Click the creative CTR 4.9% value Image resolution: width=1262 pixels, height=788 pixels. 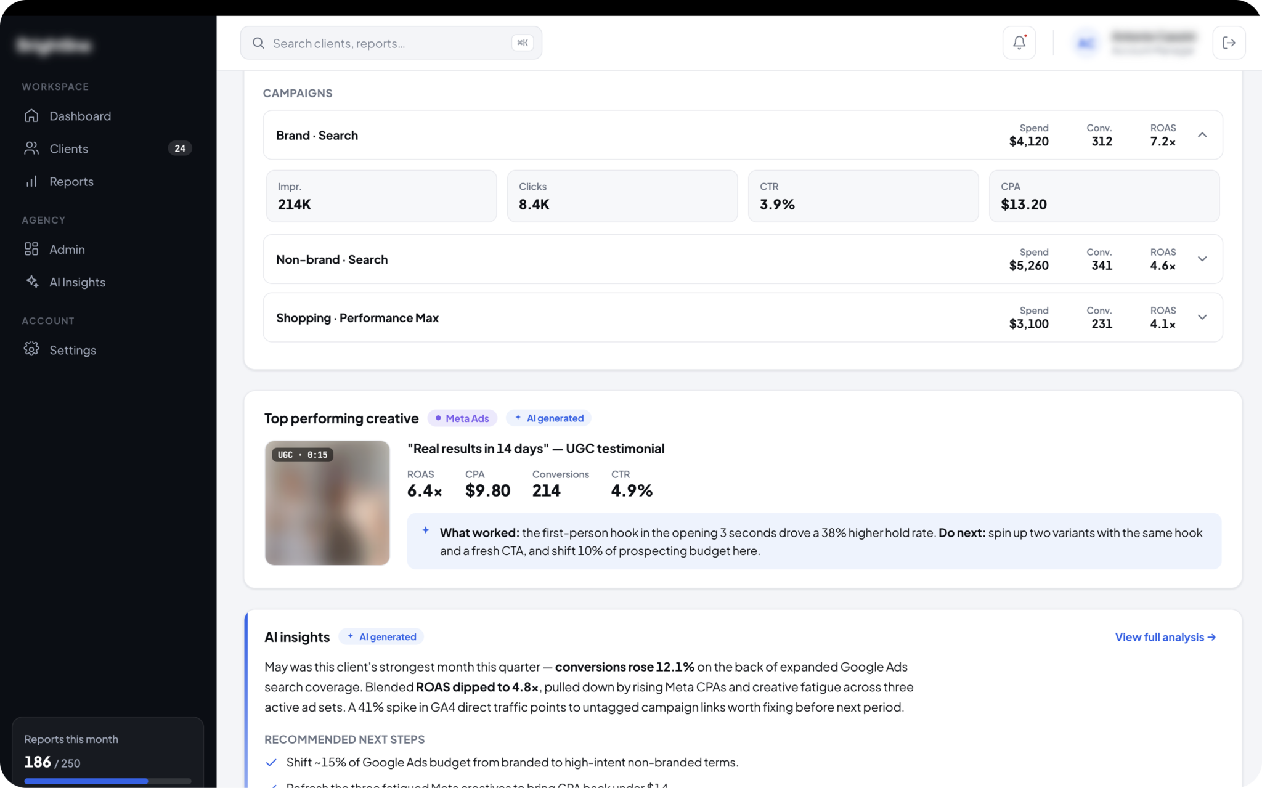point(632,491)
